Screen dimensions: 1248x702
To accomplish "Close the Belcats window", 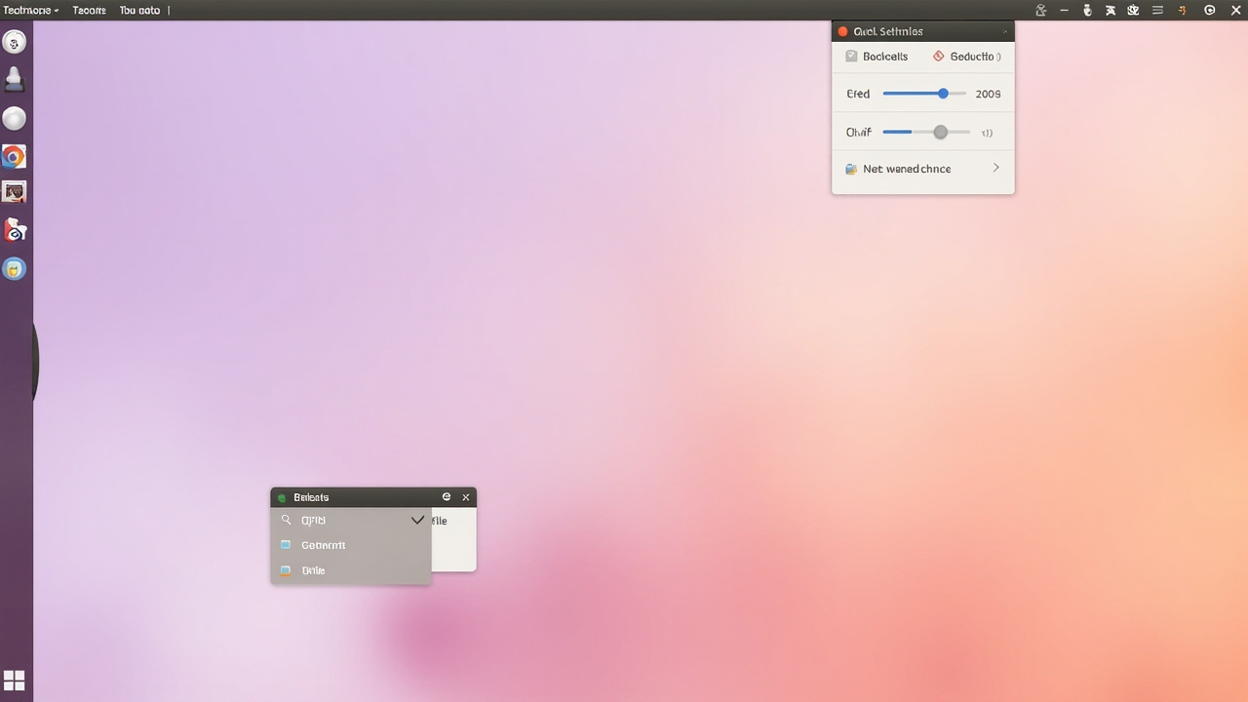I will 466,497.
